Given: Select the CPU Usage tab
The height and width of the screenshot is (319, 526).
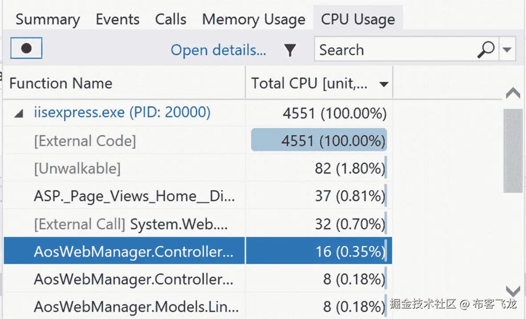Looking at the screenshot, I should point(358,20).
